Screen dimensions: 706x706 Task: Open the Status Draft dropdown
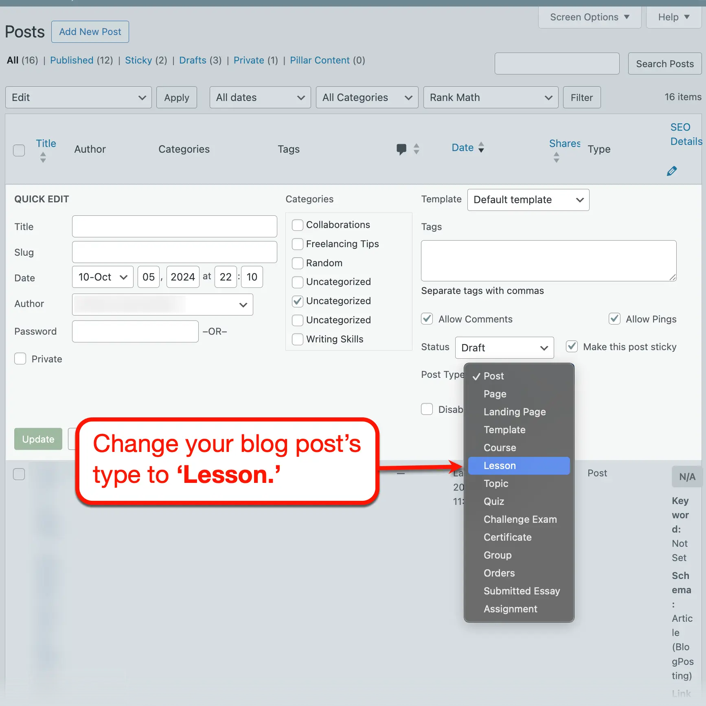tap(504, 348)
